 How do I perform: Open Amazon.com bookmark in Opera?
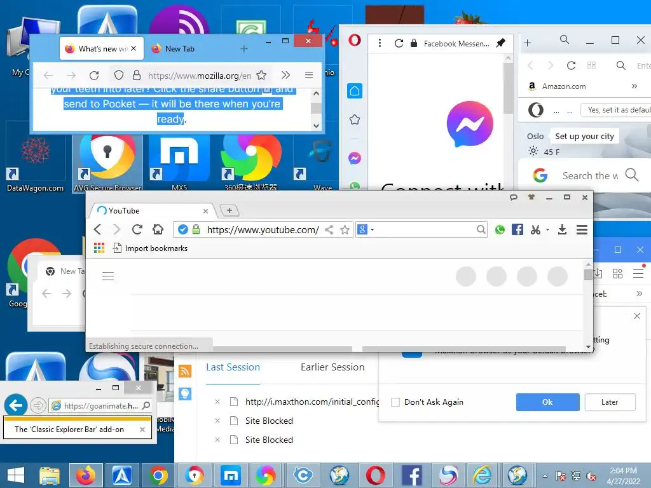point(557,86)
